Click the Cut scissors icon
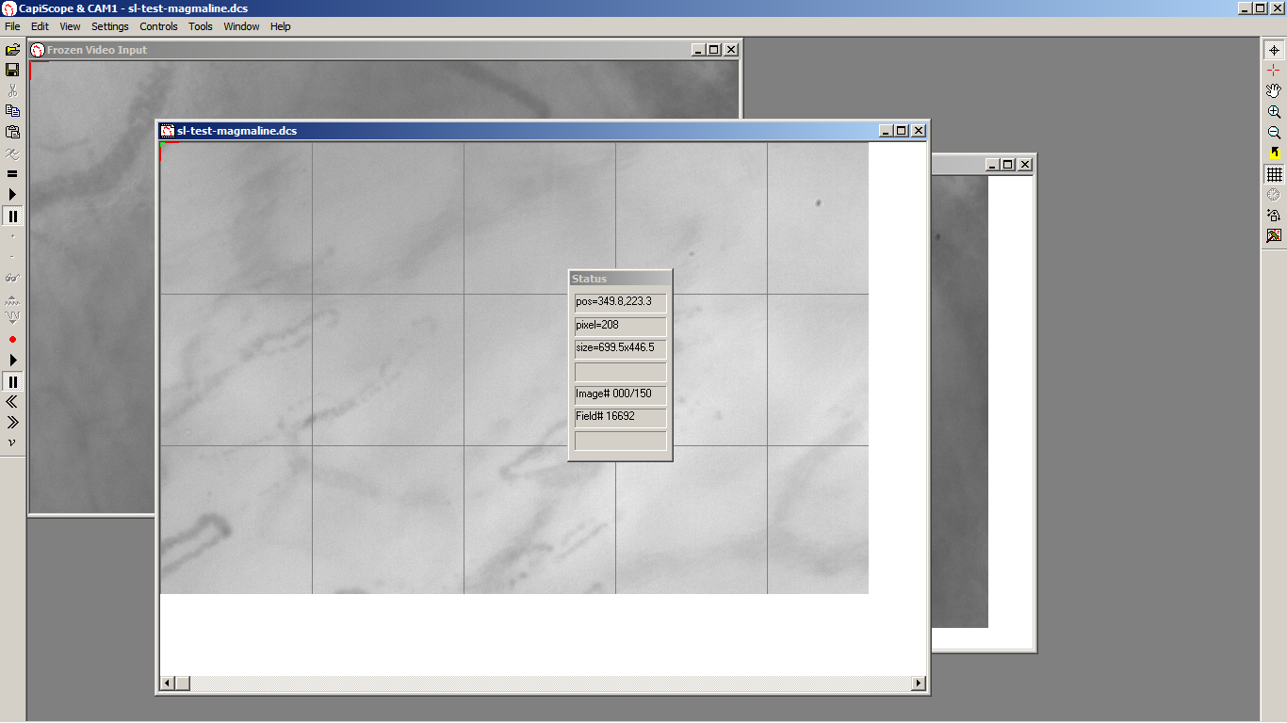The image size is (1287, 723). pyautogui.click(x=12, y=90)
